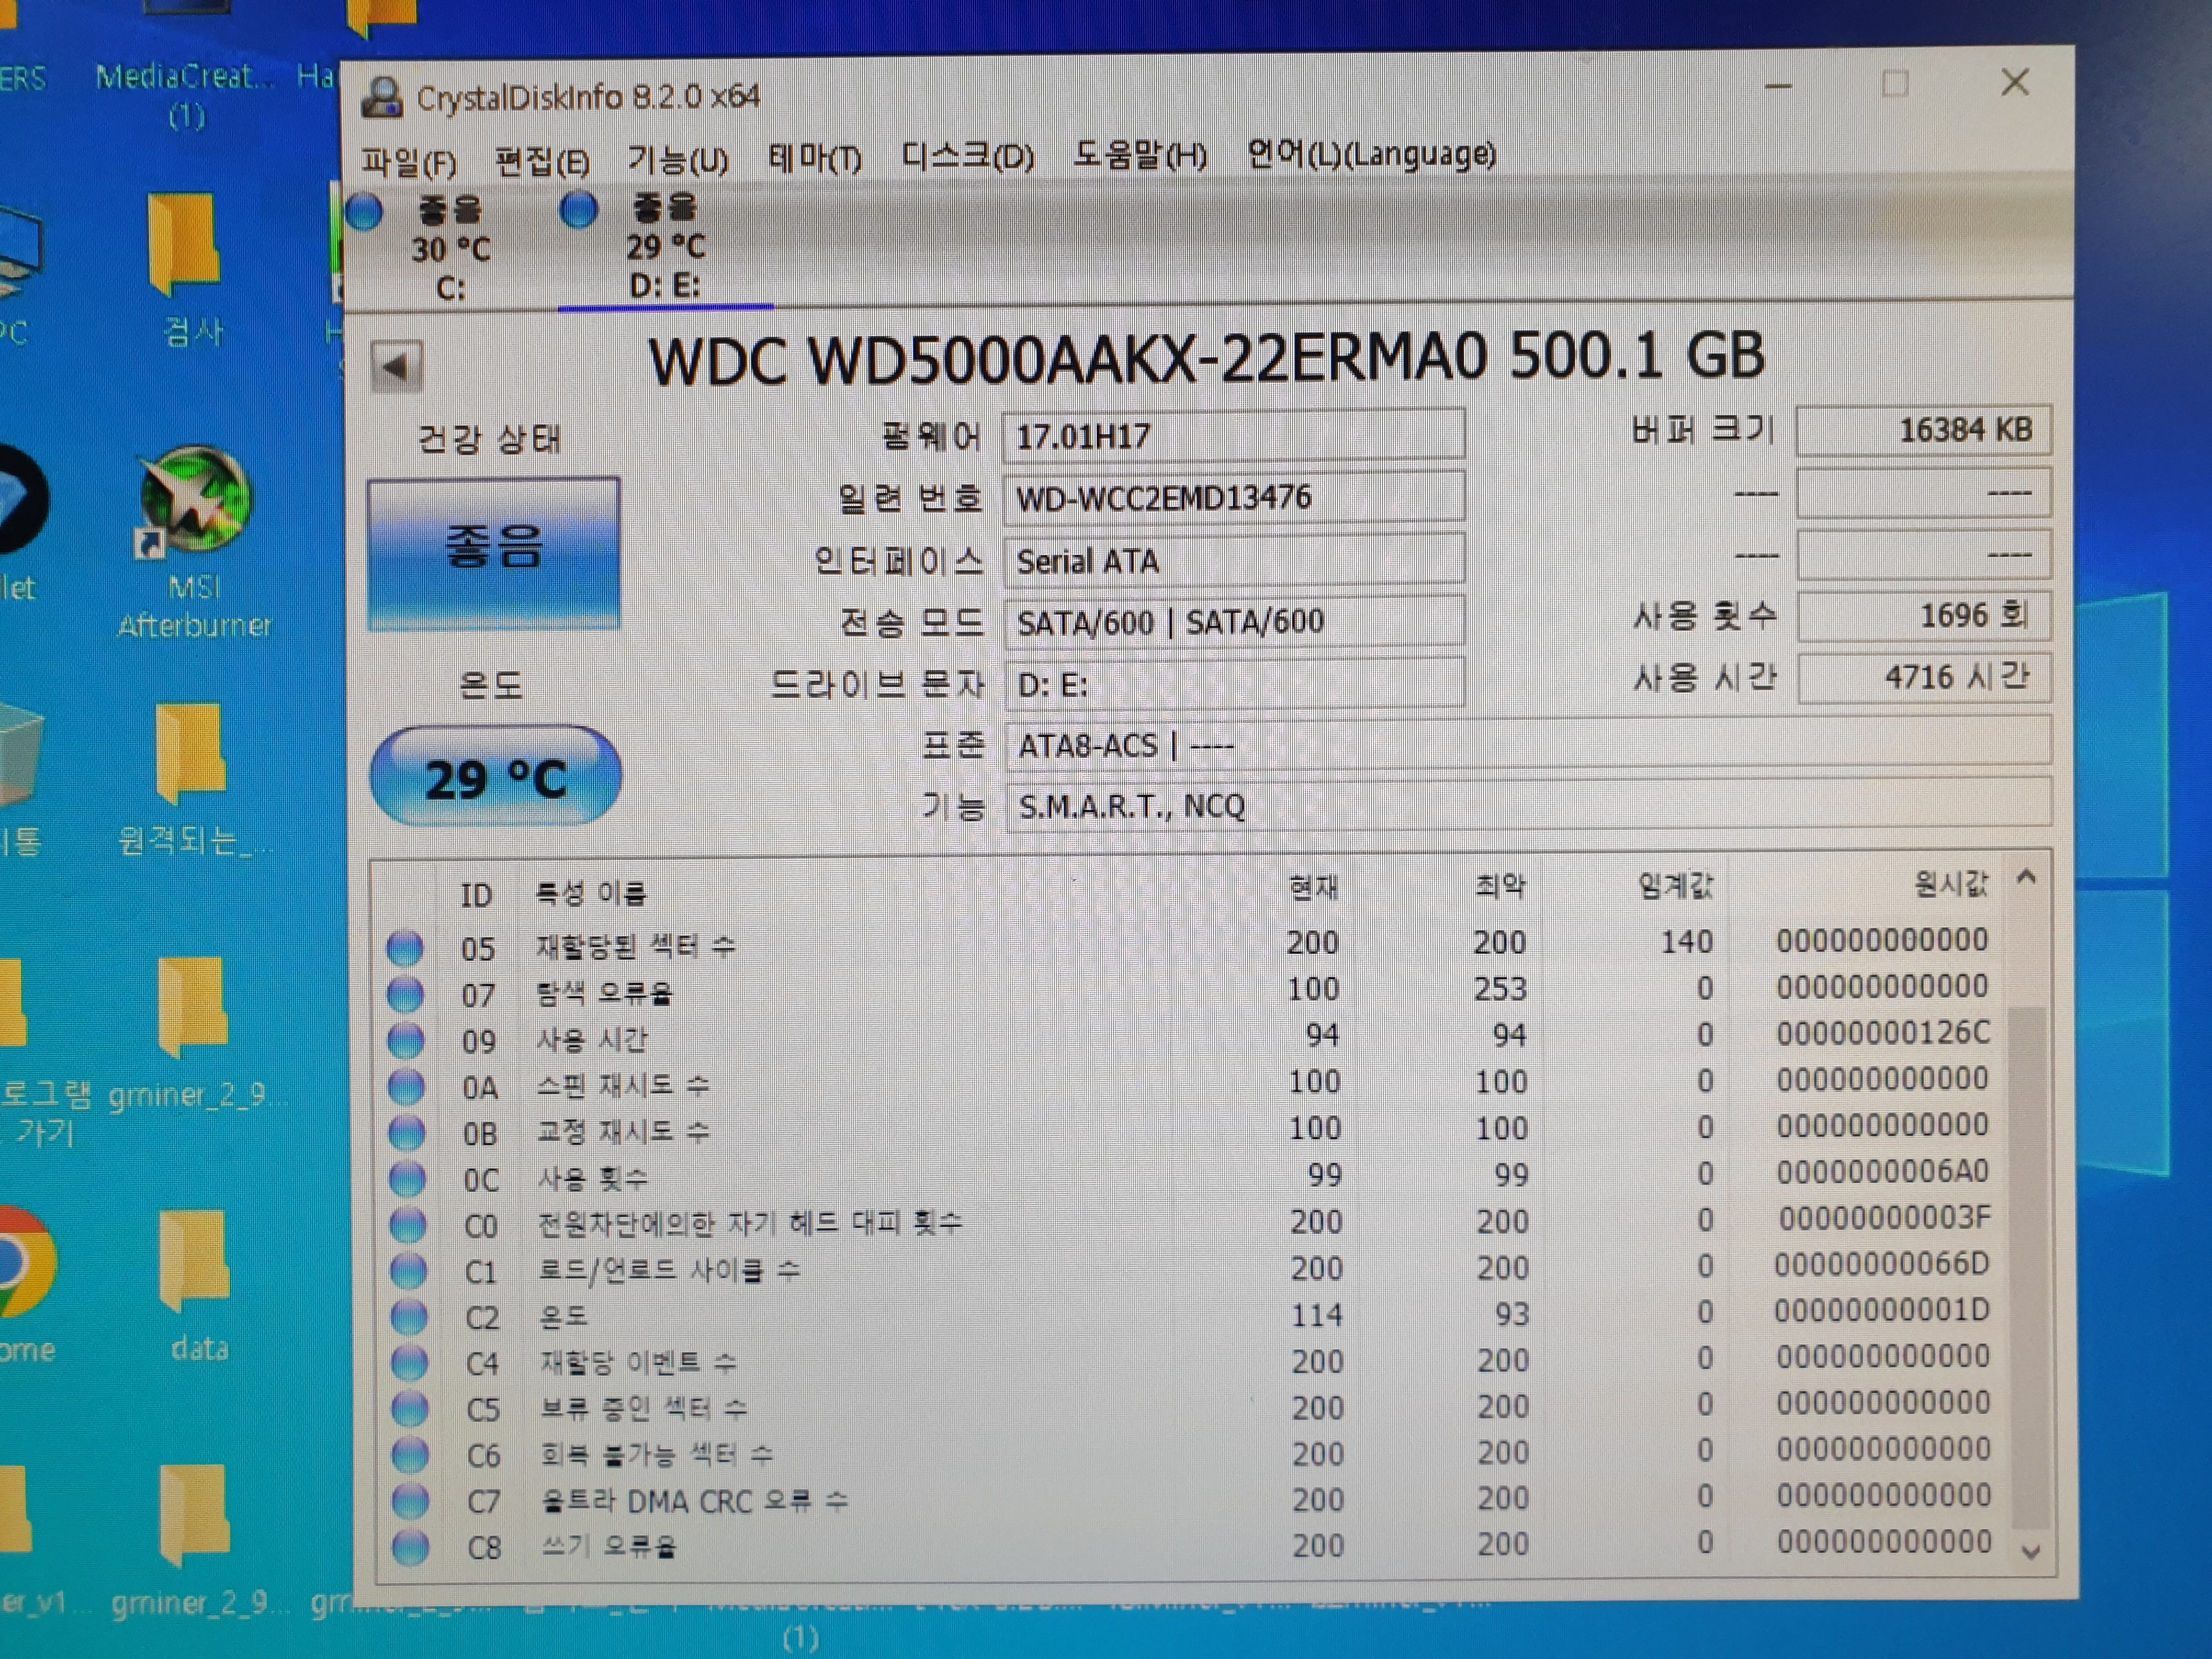2212x1659 pixels.
Task: Click the buffer size value 16384 KB
Action: pyautogui.click(x=1924, y=430)
